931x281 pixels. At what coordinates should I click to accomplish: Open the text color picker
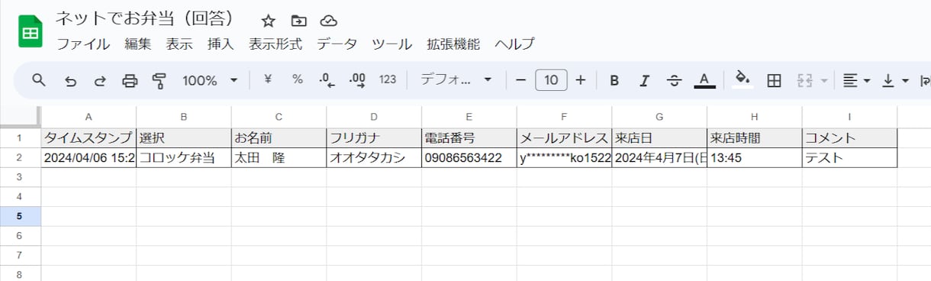tap(704, 80)
